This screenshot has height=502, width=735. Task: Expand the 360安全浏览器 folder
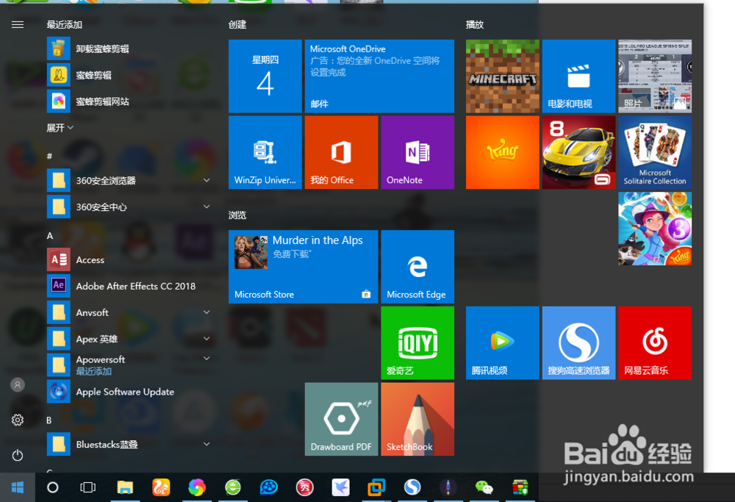(129, 181)
